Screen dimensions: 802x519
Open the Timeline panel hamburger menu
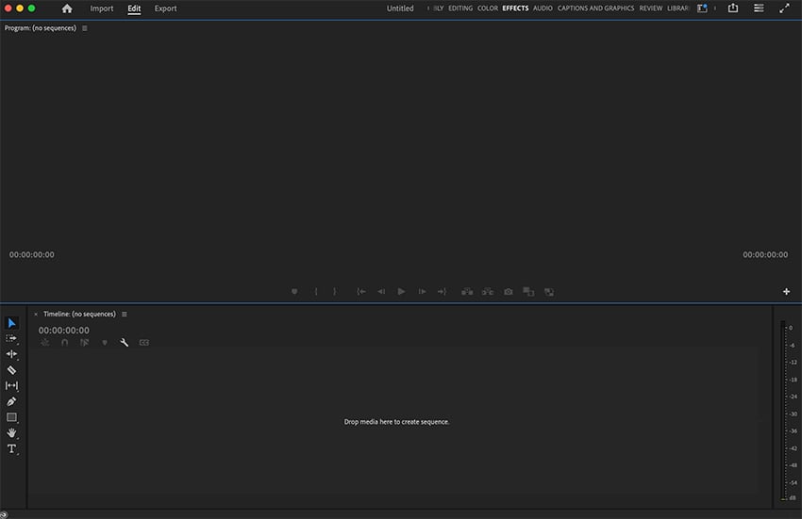click(125, 315)
